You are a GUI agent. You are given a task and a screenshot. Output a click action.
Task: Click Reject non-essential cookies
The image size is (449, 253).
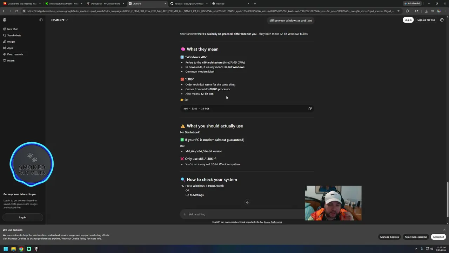click(x=416, y=237)
